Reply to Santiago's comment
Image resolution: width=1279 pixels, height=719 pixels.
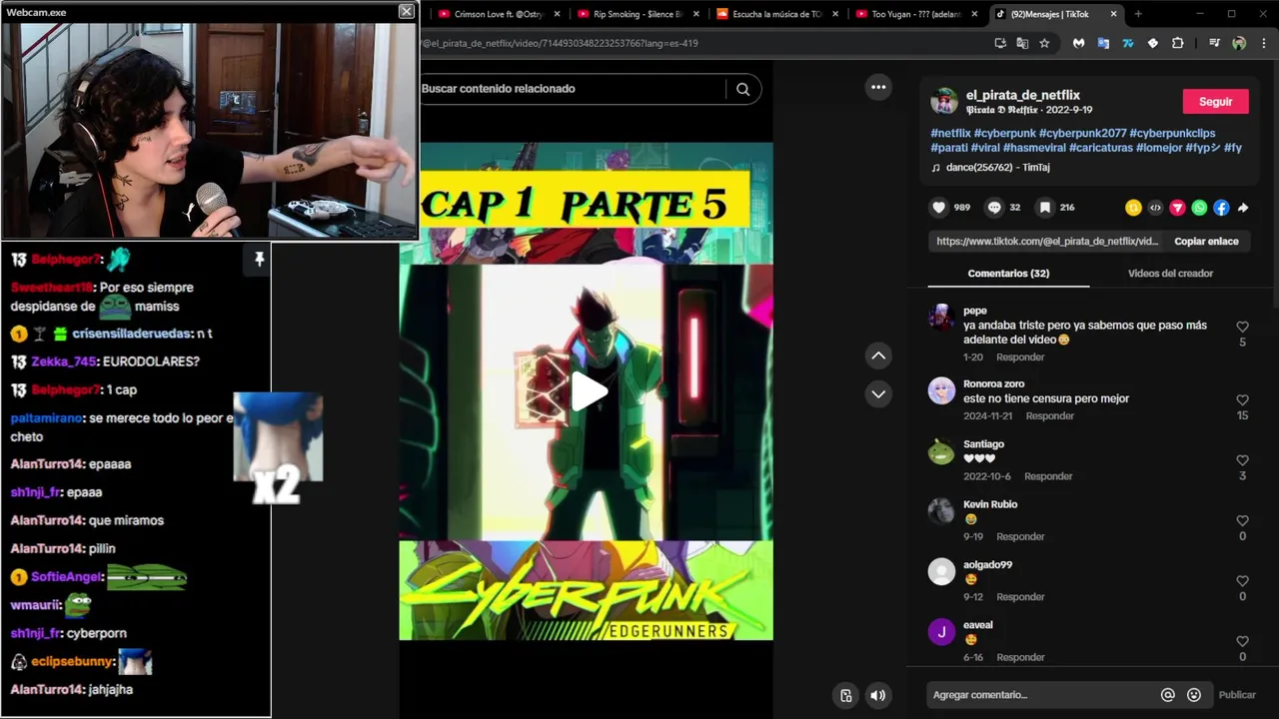click(1048, 476)
